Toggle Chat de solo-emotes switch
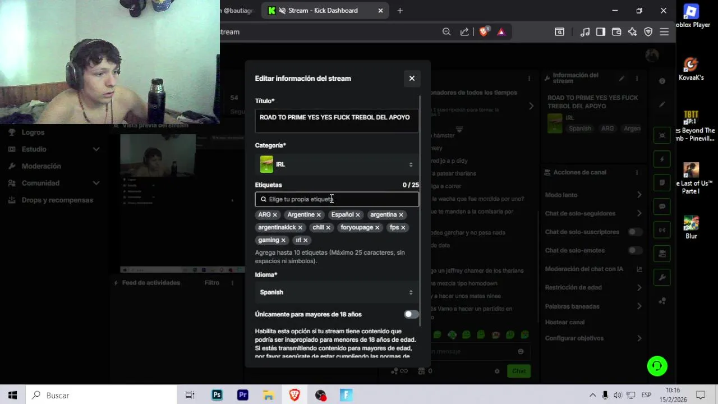 point(635,250)
